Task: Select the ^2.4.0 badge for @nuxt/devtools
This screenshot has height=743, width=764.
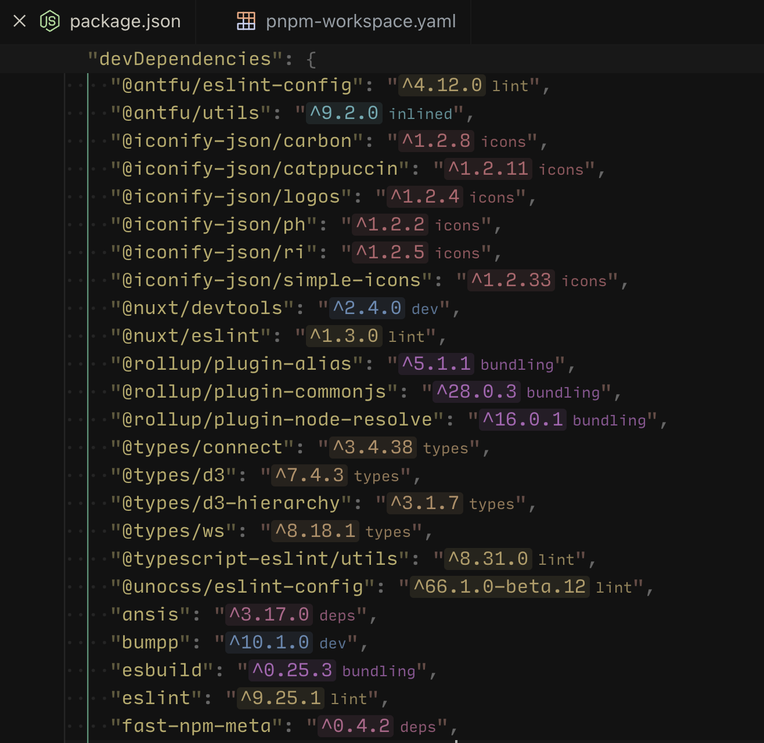Action: coord(367,308)
